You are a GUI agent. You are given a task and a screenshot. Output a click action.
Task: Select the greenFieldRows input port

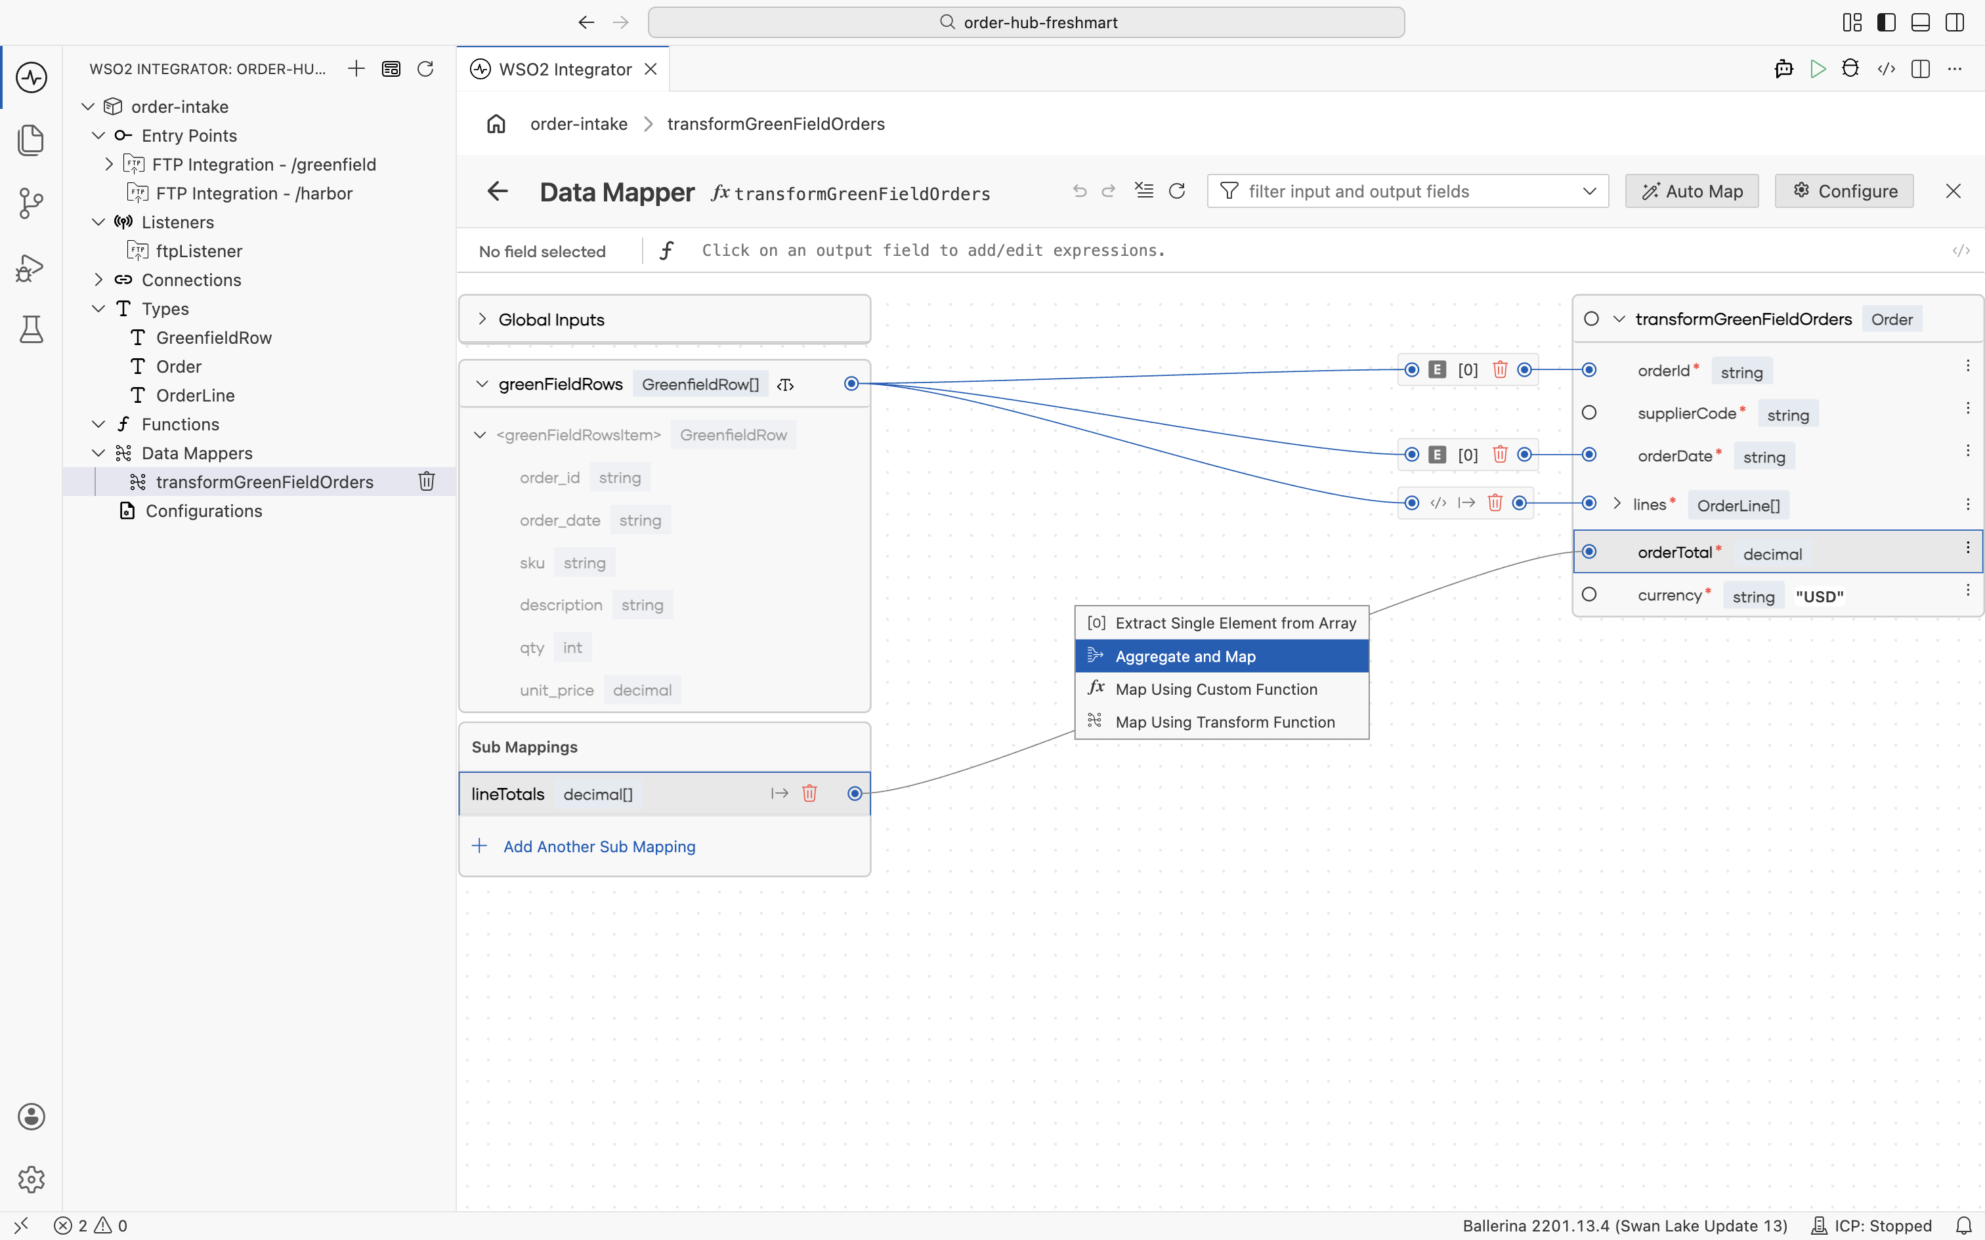point(851,384)
